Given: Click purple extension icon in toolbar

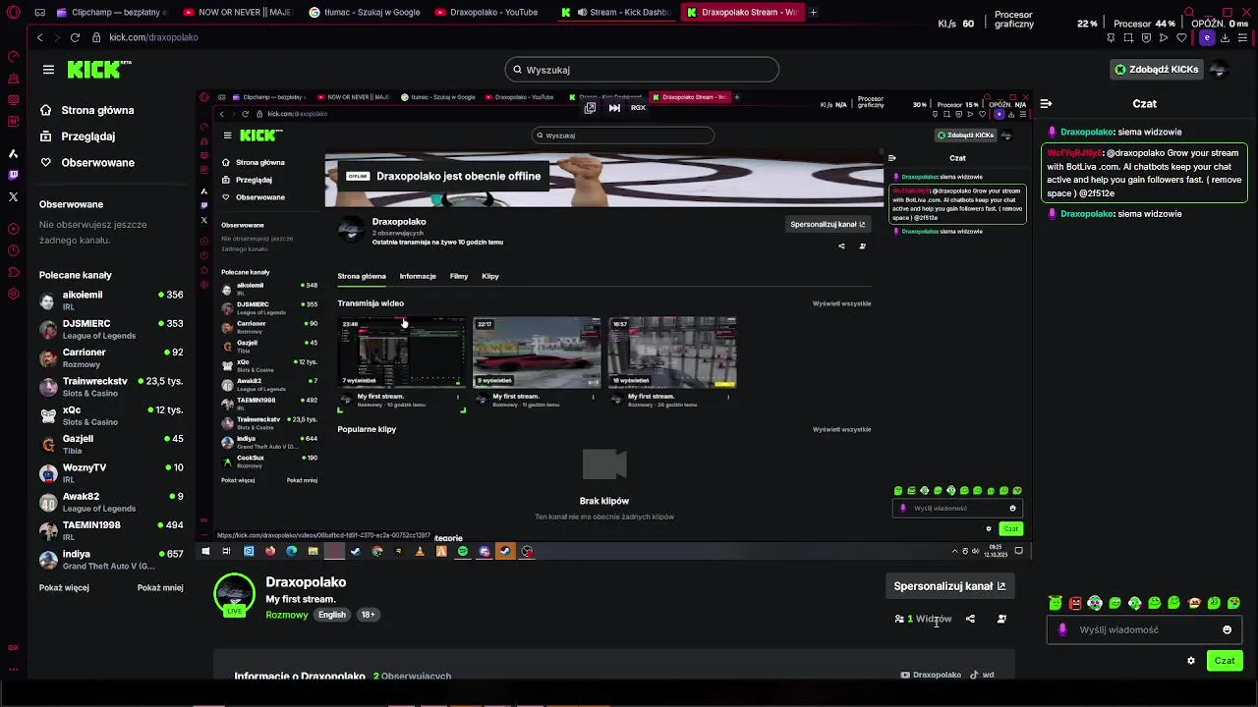Looking at the screenshot, I should point(1207,37).
